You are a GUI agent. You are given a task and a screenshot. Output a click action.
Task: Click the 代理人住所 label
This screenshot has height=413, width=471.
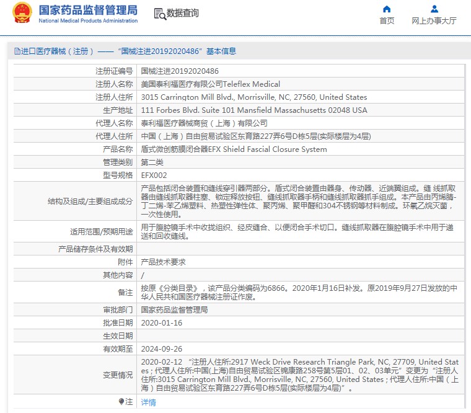pos(114,136)
